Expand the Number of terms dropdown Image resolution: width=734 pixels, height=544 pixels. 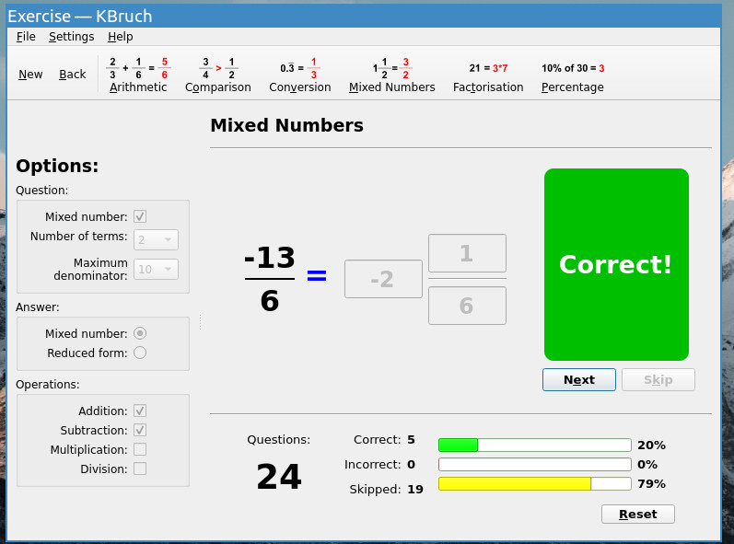pos(156,239)
